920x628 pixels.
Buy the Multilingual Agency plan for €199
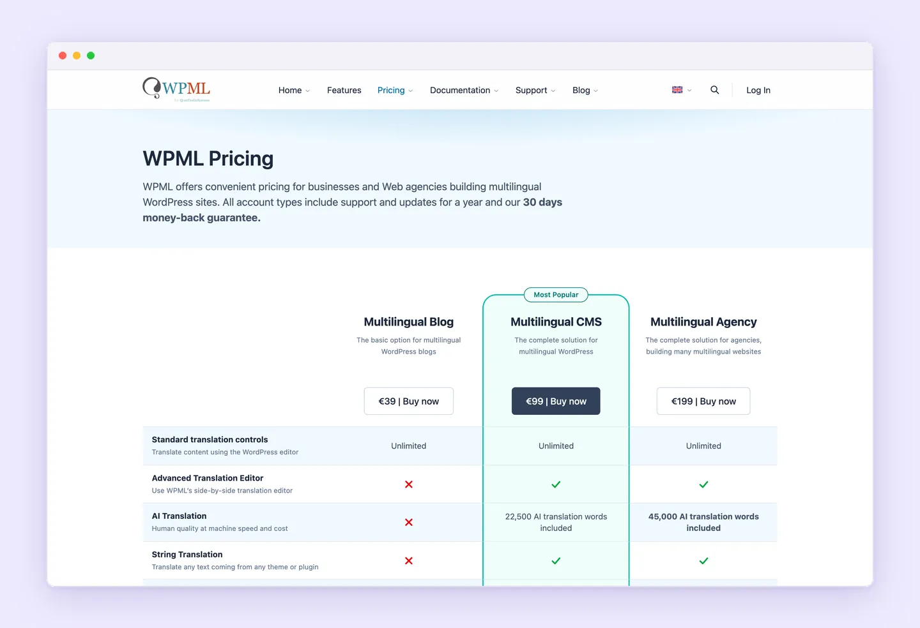(703, 401)
